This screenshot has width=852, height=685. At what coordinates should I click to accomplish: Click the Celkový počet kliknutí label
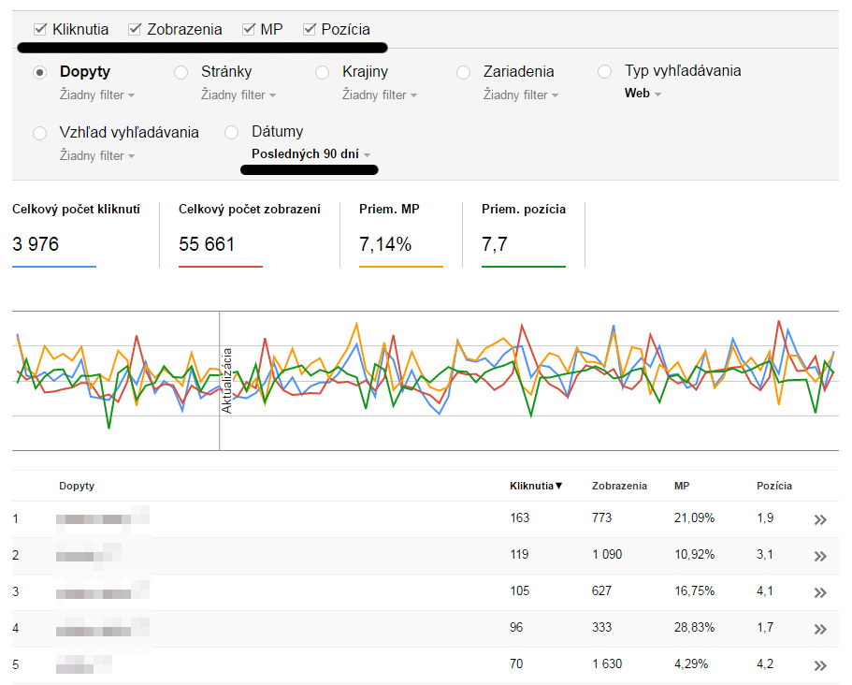click(x=76, y=210)
